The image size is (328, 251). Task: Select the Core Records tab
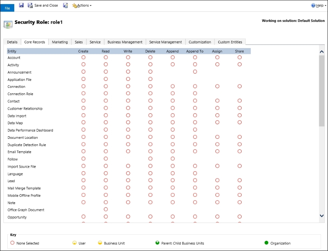(35, 42)
